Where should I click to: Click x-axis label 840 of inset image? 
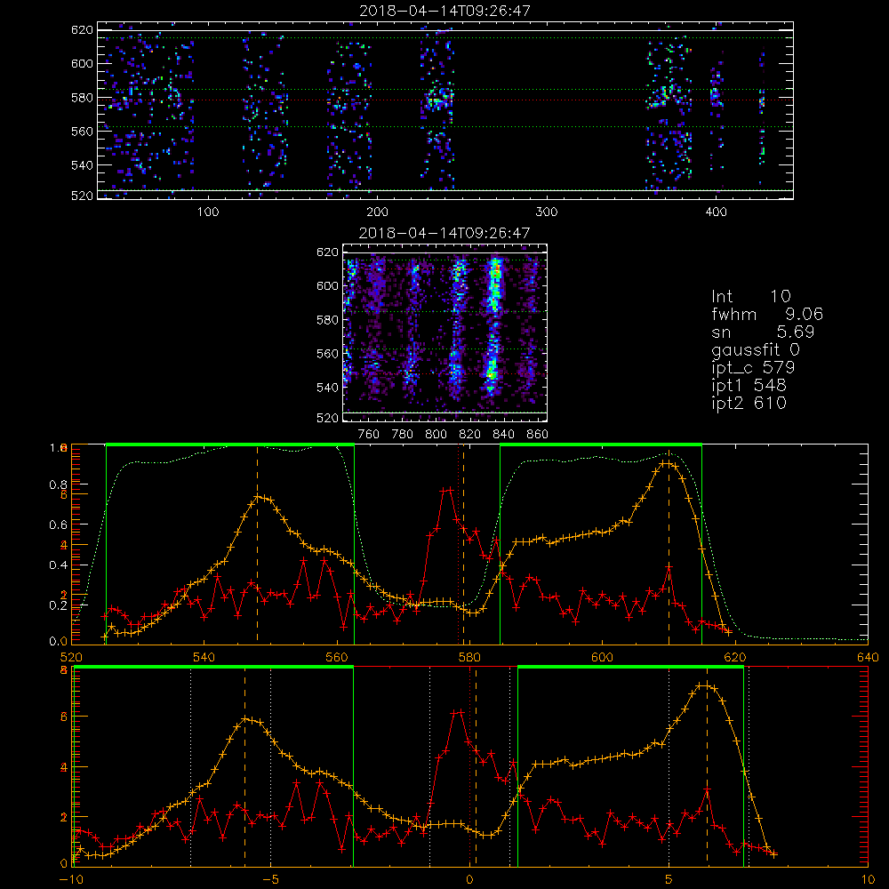pos(503,435)
